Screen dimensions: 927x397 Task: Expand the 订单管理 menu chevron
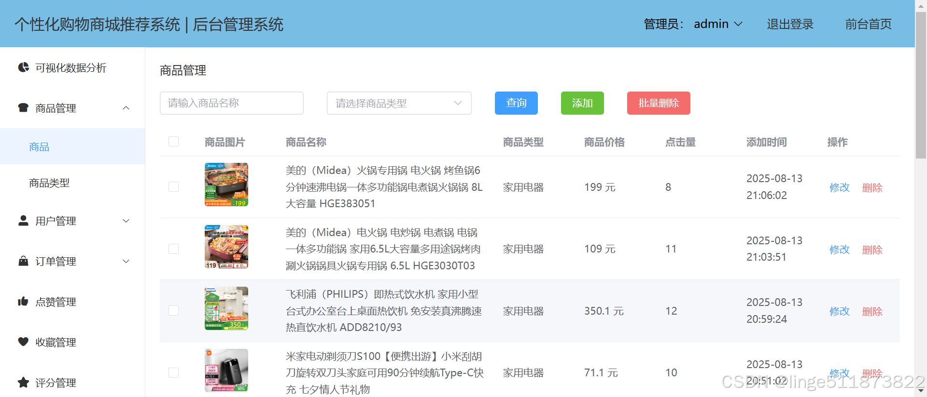(x=126, y=261)
